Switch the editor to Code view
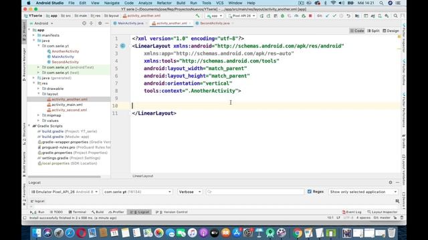This screenshot has width=428, height=240. tap(357, 31)
